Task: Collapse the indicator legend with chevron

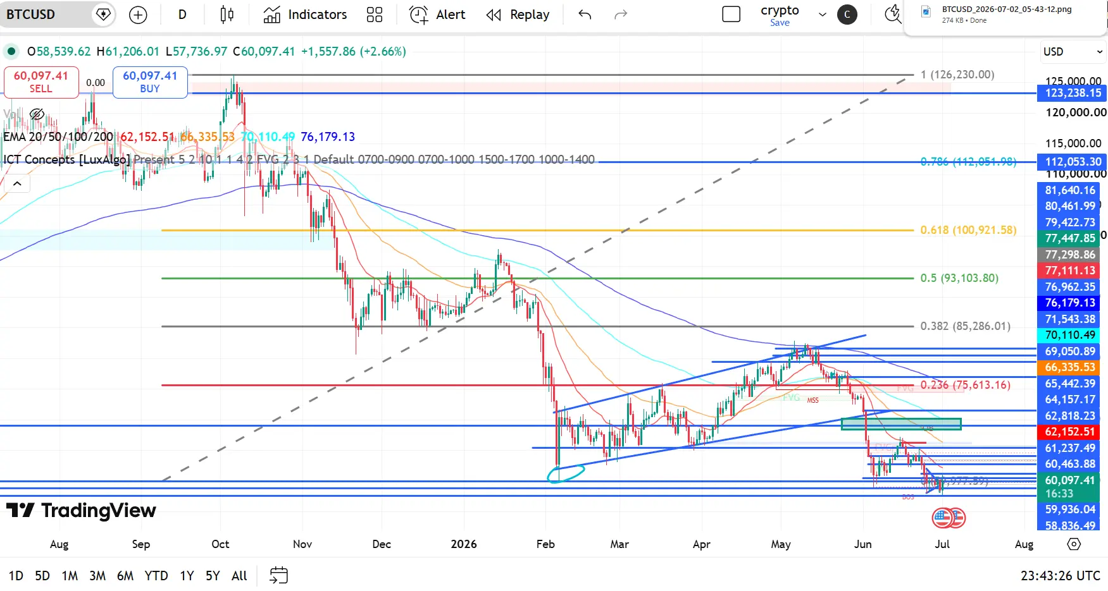Action: coord(17,184)
